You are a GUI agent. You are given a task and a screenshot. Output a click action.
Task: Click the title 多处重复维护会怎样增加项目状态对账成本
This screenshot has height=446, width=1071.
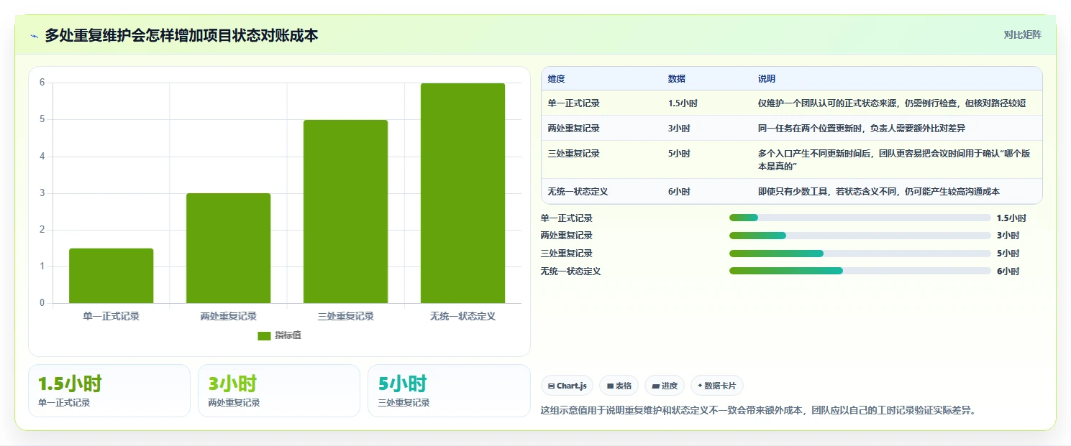point(181,35)
